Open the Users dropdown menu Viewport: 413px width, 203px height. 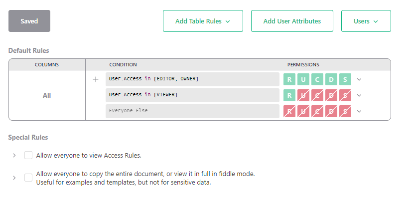pos(366,21)
